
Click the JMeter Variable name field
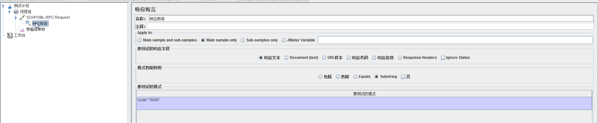tap(455, 40)
